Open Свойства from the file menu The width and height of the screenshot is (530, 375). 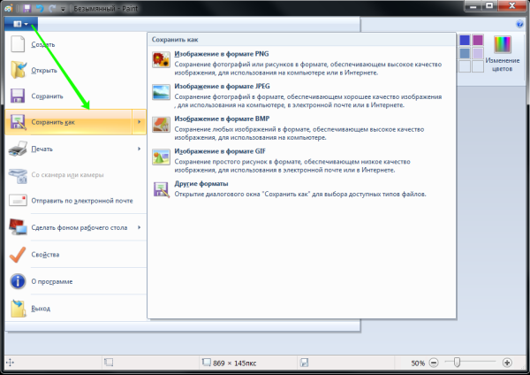pyautogui.click(x=76, y=255)
